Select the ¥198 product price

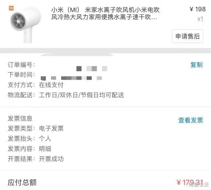[x=197, y=9]
